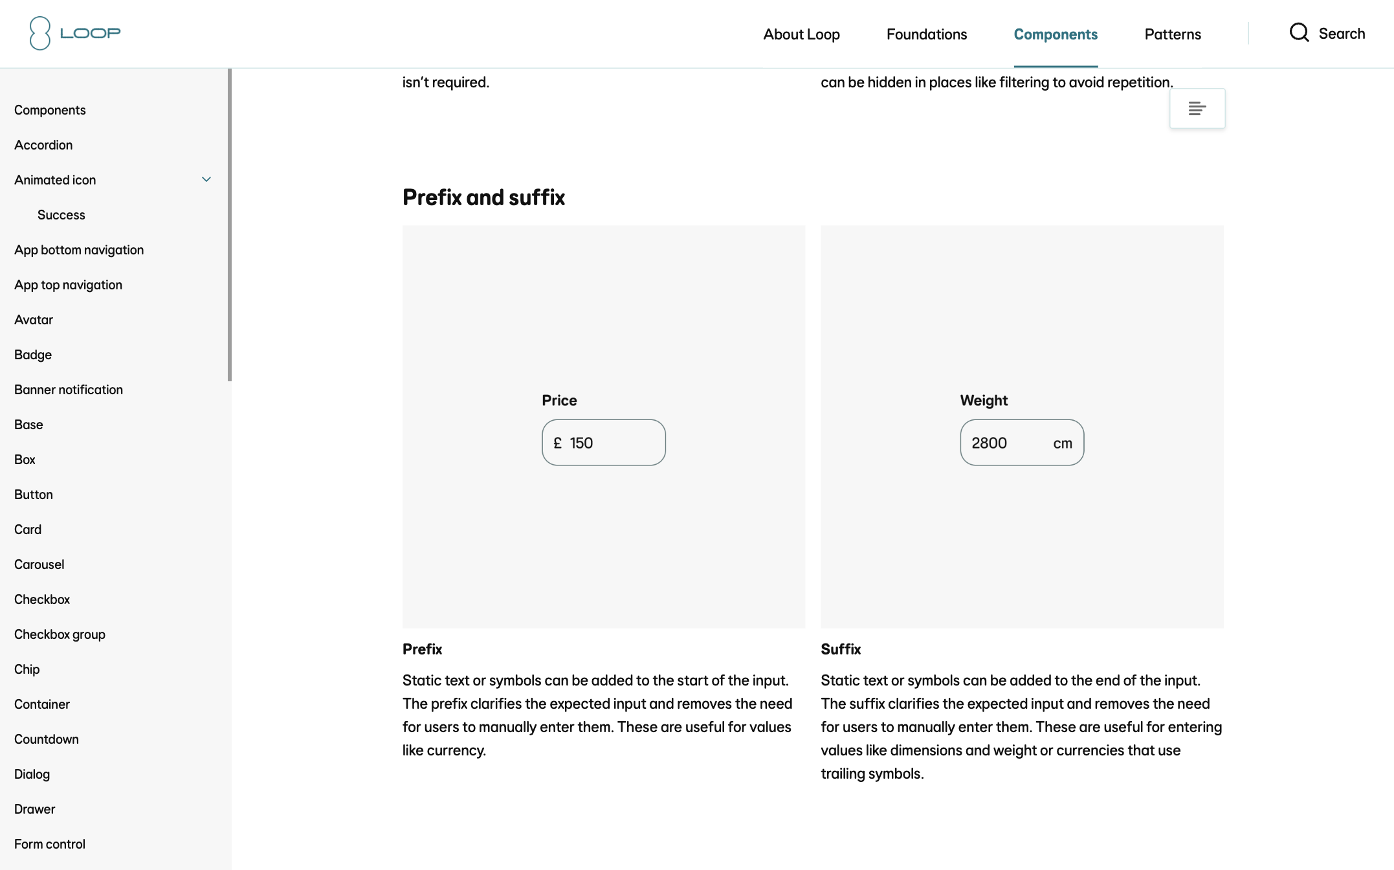This screenshot has height=870, width=1394.
Task: Switch to the Foundations tab
Action: tap(926, 34)
